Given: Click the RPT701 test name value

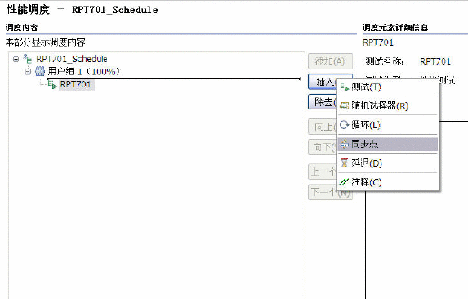Looking at the screenshot, I should [435, 61].
